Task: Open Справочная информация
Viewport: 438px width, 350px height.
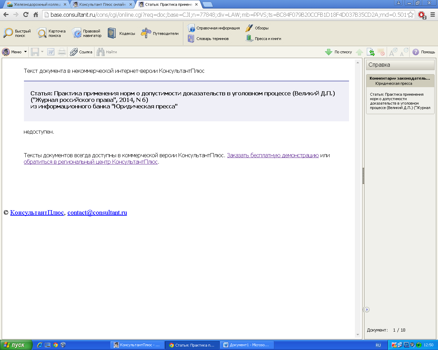Action: click(214, 28)
